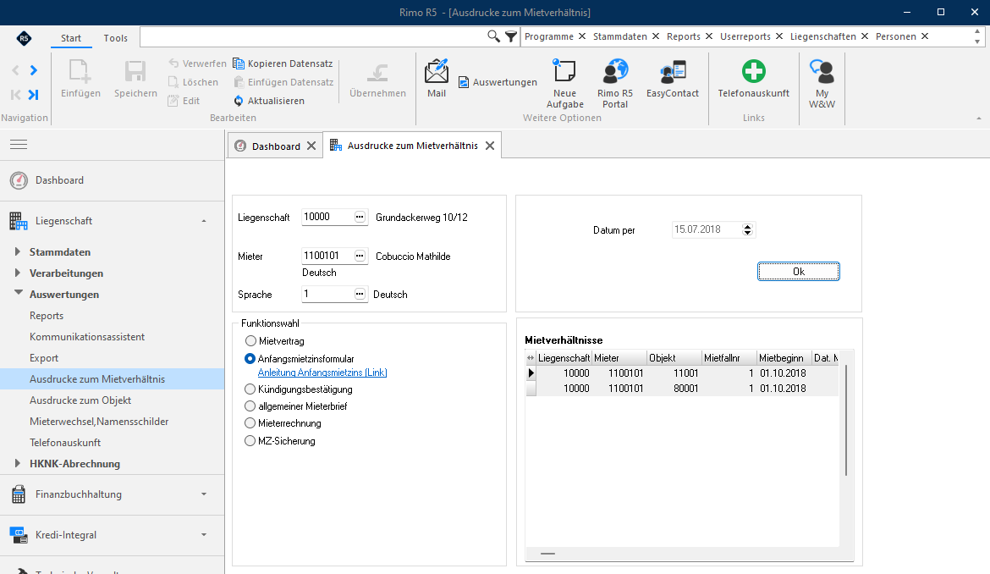Open the filter funnel icon
The image size is (990, 574).
click(x=511, y=36)
